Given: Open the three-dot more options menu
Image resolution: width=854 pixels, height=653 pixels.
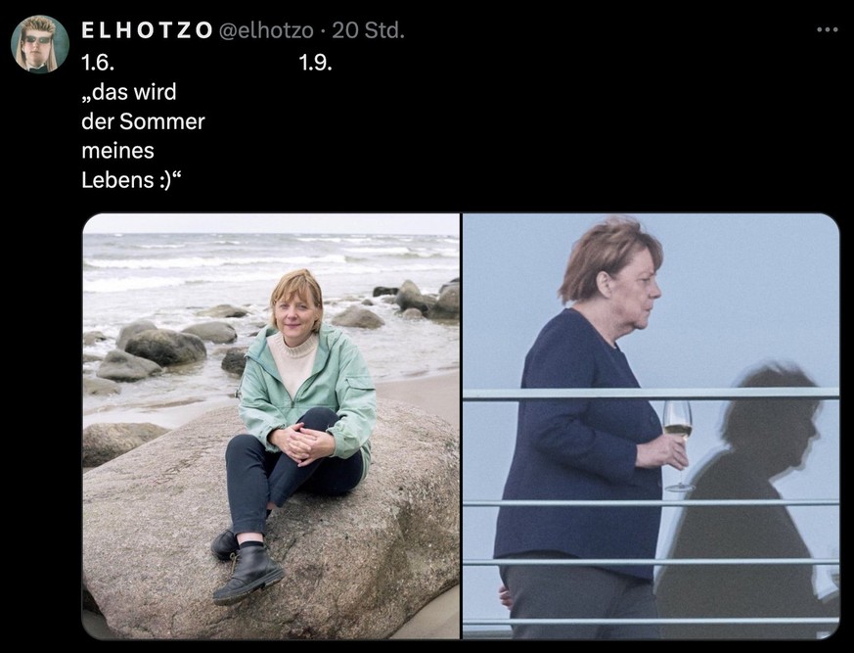Looking at the screenshot, I should pos(827,30).
